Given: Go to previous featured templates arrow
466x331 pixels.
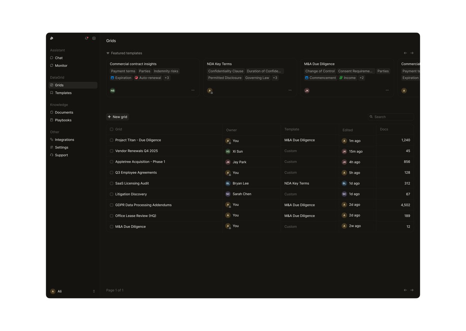Looking at the screenshot, I should point(405,53).
